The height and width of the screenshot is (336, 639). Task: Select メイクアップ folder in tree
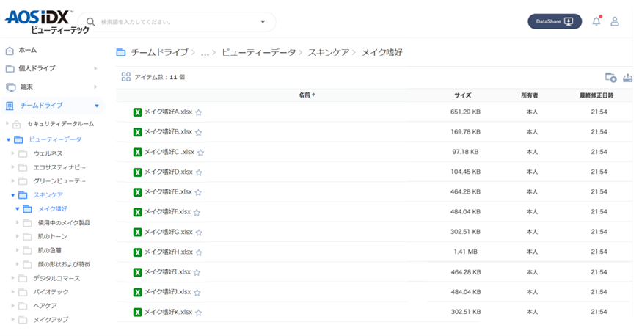51,320
